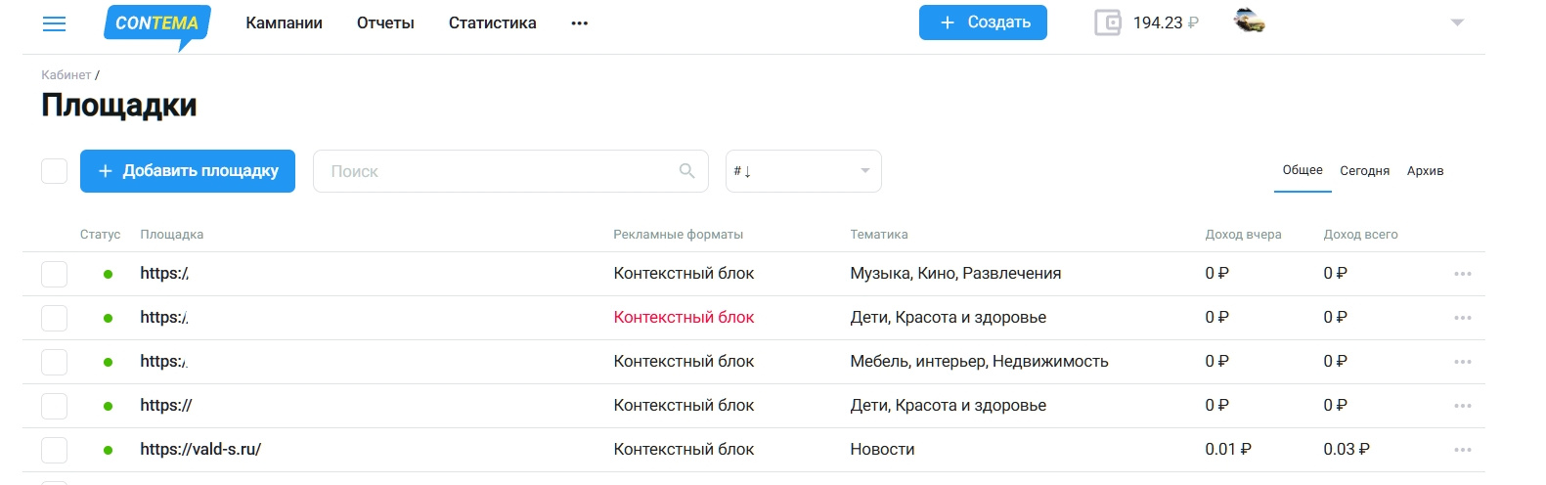This screenshot has width=1546, height=485.
Task: Open the three-dots more menu in navbar
Action: pos(580,23)
